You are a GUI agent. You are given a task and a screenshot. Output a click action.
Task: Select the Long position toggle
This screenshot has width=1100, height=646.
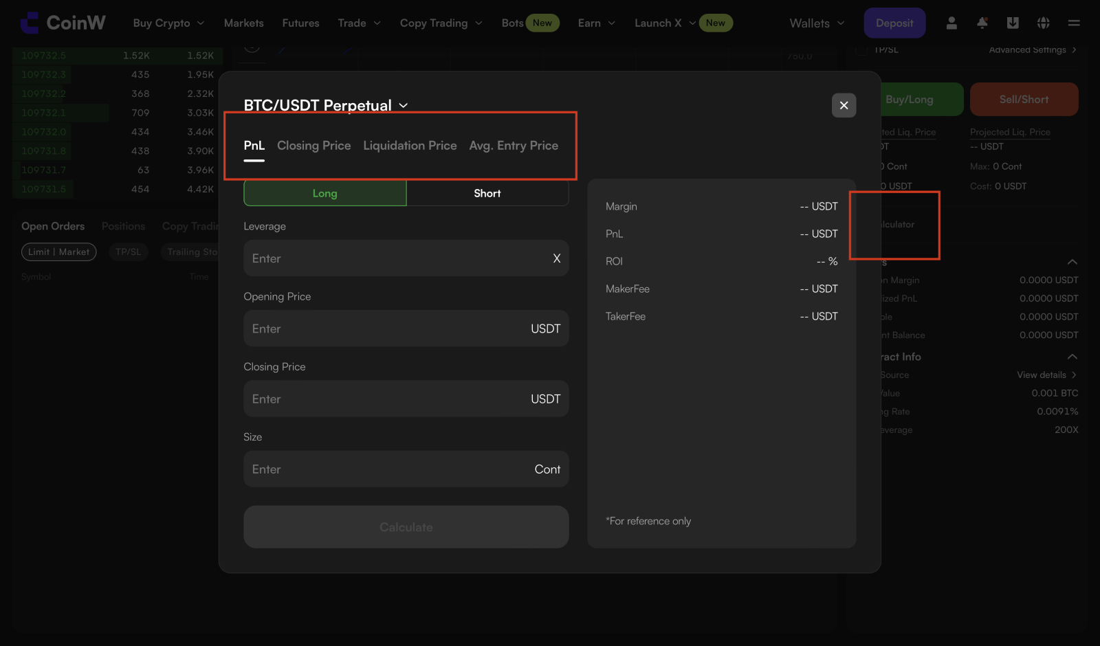coord(324,193)
